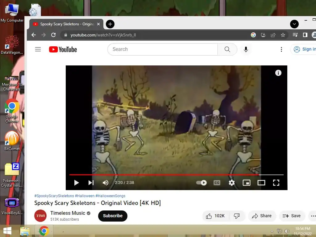Viewport: 316px width, 237px height.
Task: Reload the YouTube page
Action: tap(53, 35)
